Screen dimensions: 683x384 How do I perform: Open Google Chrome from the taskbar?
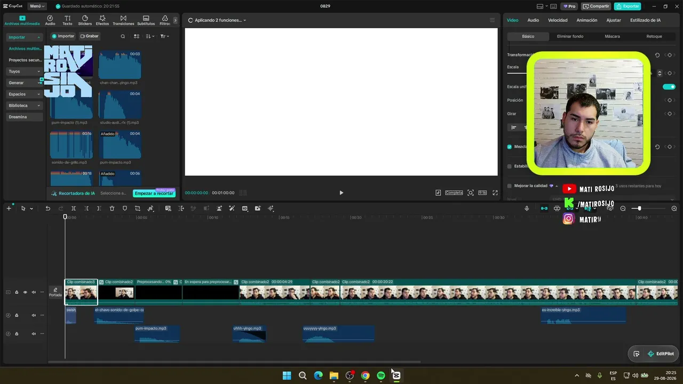(365, 375)
